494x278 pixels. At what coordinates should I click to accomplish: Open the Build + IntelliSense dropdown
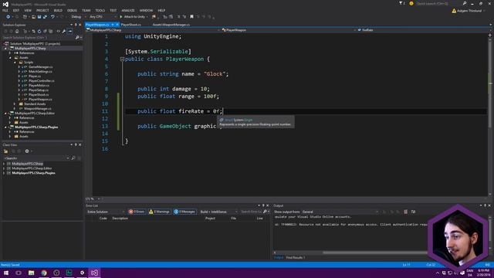click(218, 212)
